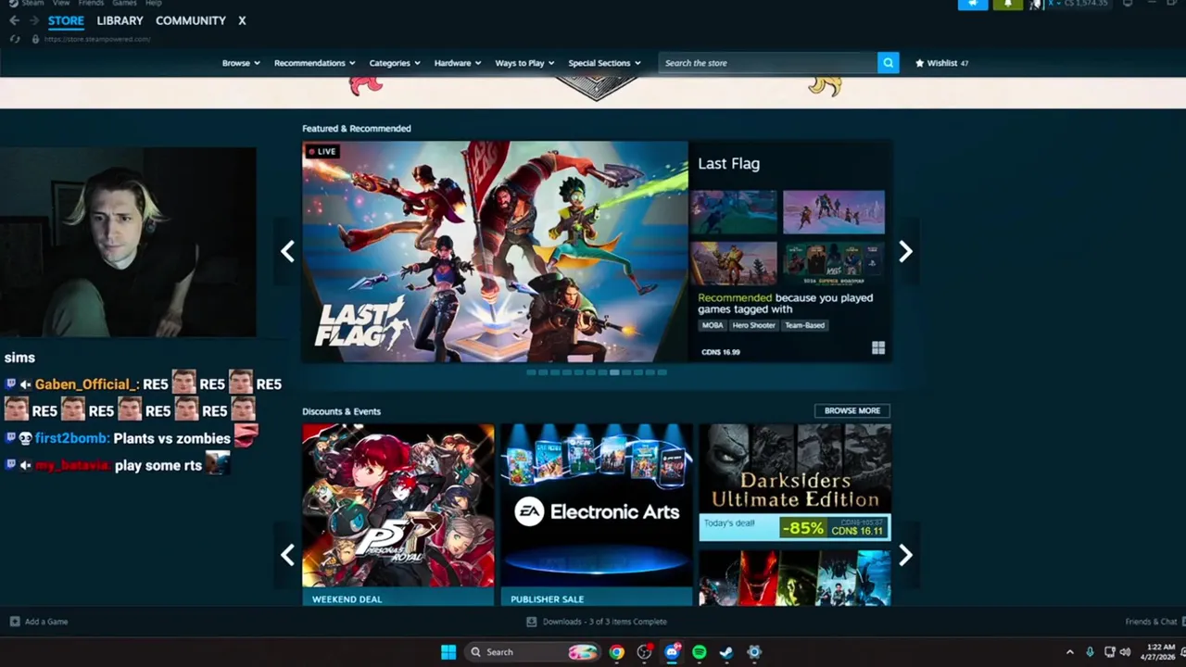Open the Downloads status in bottom bar
Viewport: 1186px width, 667px height.
tap(597, 622)
